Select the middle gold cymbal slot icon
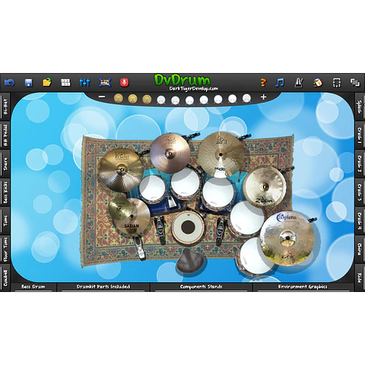 coord(132,98)
